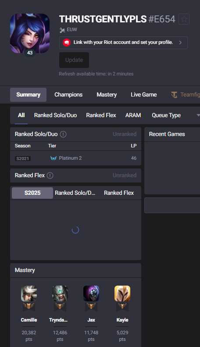Click the empty box below Recent Games
Viewport: 200px width, 347px height.
(172, 205)
